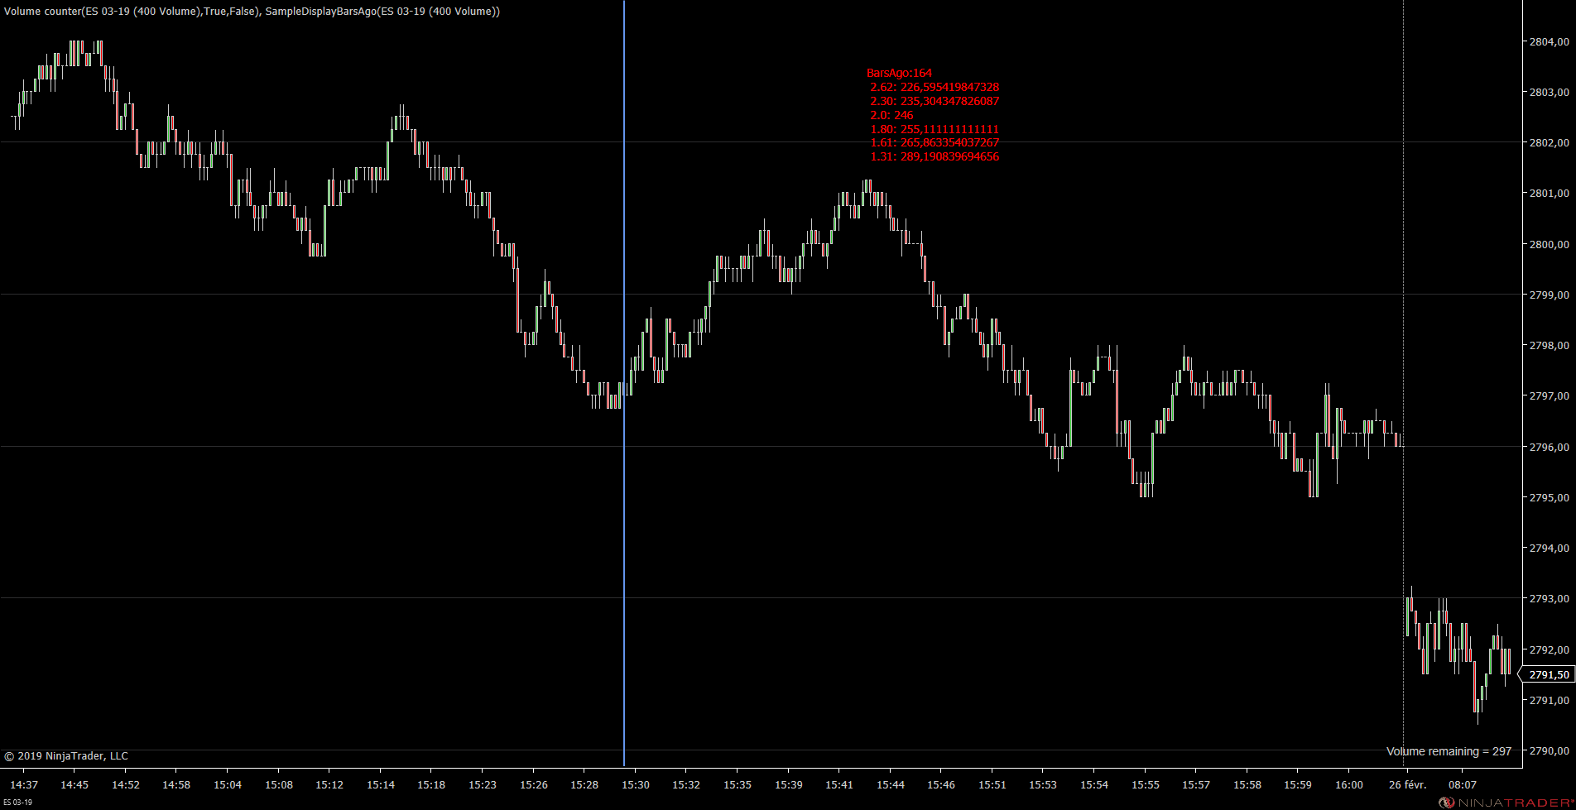
Task: Click the 2794,00 price axis label
Action: [1549, 548]
